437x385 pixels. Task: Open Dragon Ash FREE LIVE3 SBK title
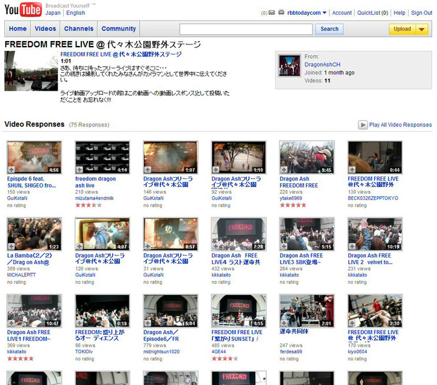(x=301, y=259)
